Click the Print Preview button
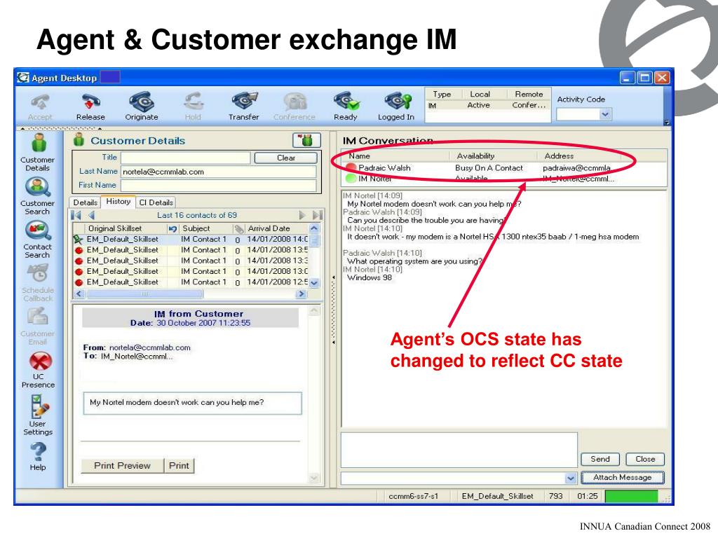Image resolution: width=718 pixels, height=538 pixels. 122,465
